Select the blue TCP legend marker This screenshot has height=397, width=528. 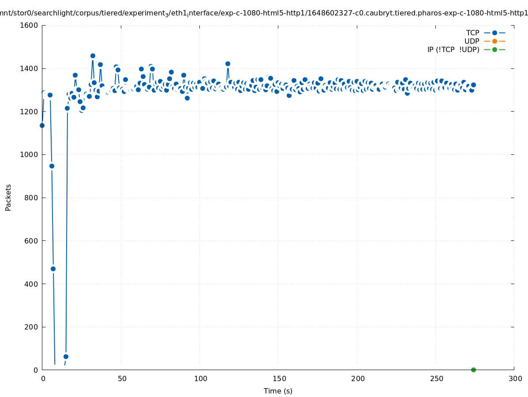[x=494, y=33]
